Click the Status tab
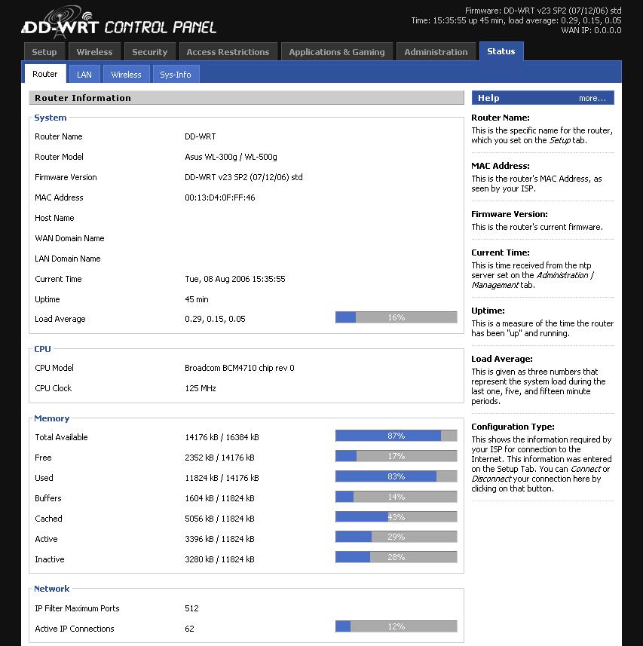Image resolution: width=643 pixels, height=646 pixels. tap(501, 51)
